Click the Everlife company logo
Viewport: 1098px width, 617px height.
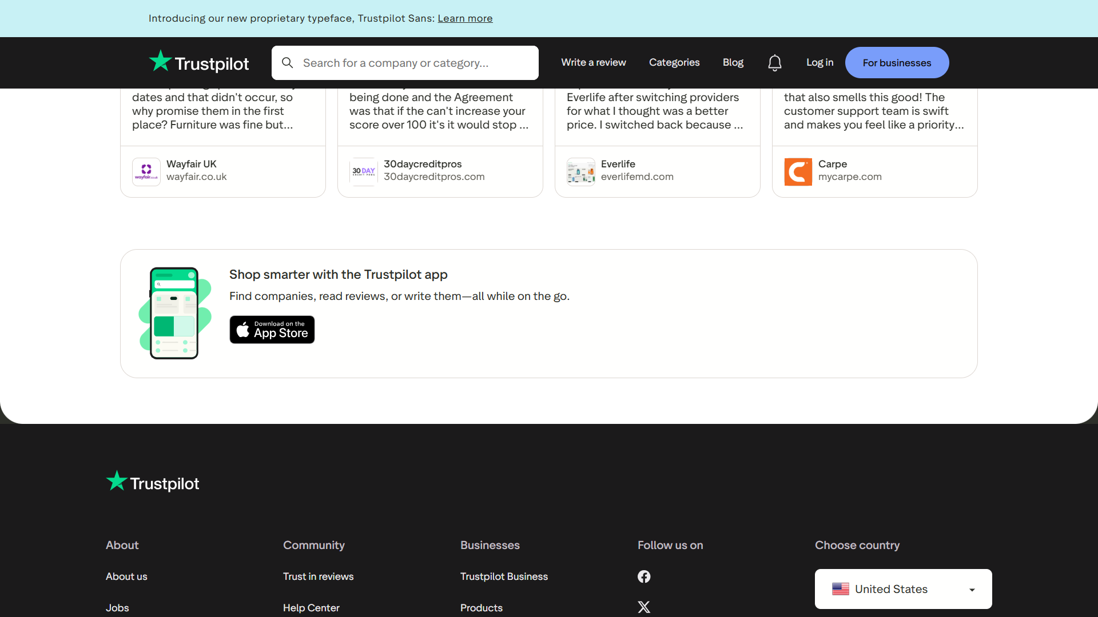pyautogui.click(x=580, y=171)
